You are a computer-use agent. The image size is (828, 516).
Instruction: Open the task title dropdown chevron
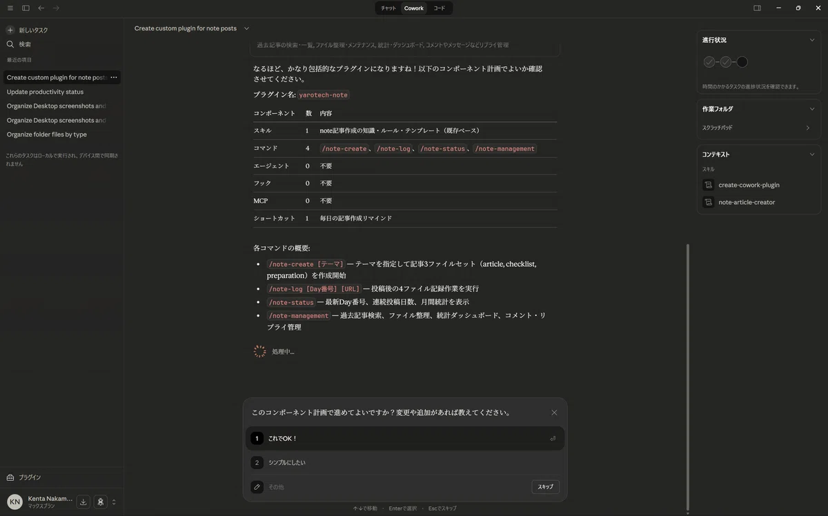tap(246, 28)
